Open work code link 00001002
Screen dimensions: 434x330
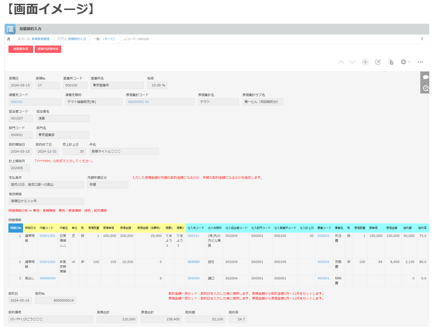[47, 262]
